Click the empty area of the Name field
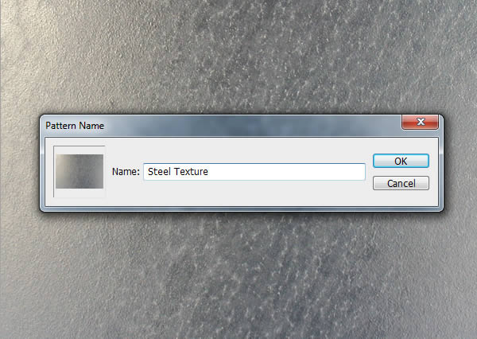This screenshot has width=477, height=339. [x=286, y=172]
